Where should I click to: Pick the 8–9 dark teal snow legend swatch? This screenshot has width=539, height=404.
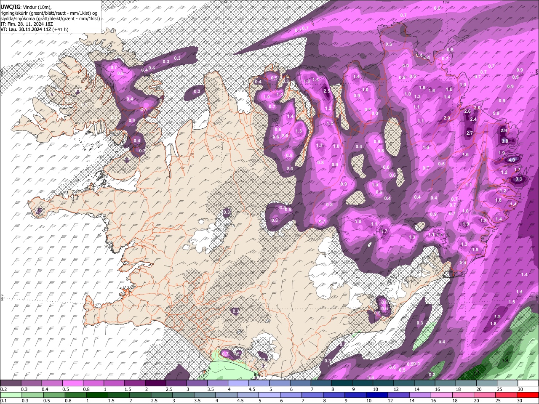pos(342,383)
